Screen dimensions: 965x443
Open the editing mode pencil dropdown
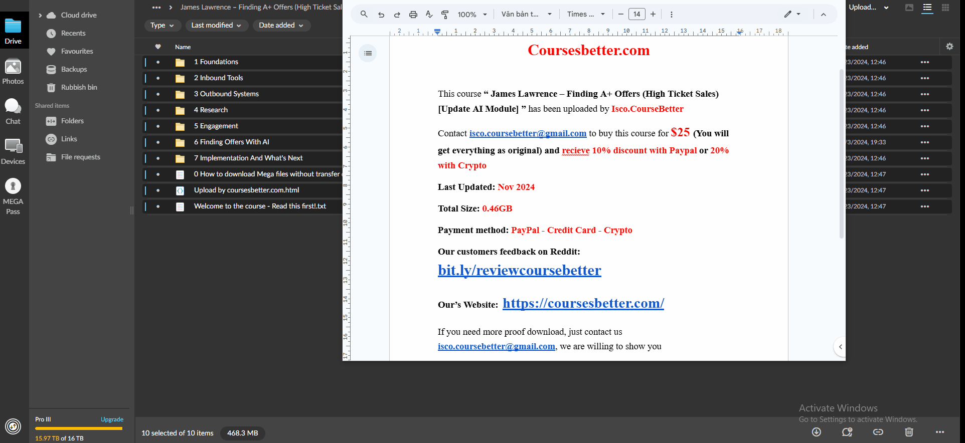(792, 14)
